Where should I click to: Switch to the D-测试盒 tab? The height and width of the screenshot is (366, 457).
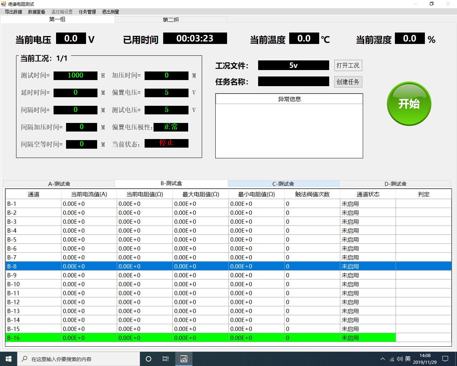click(x=395, y=184)
